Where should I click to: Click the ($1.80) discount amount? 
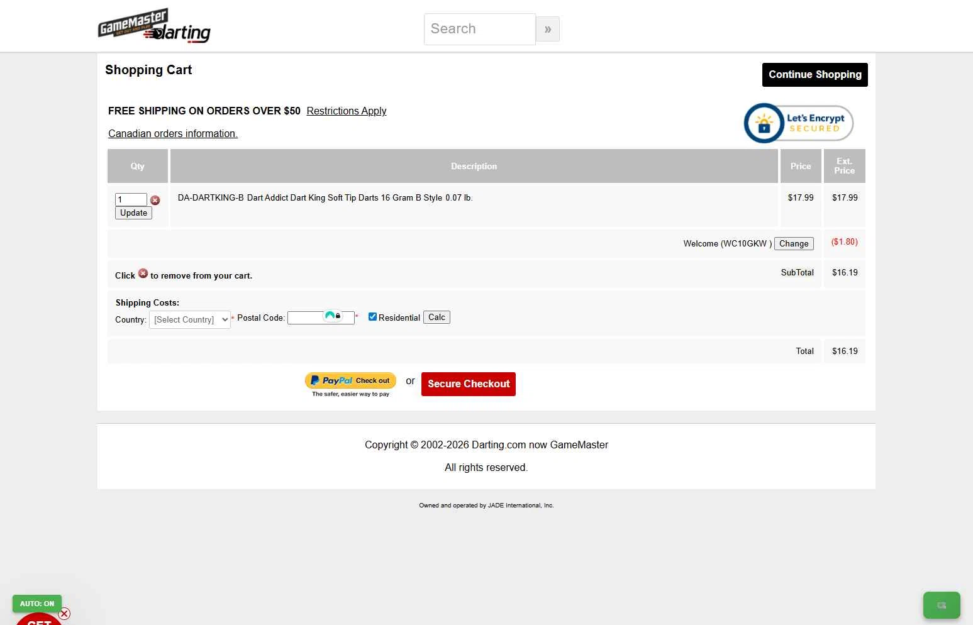tap(844, 242)
